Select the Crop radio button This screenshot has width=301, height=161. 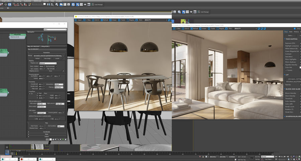pos(37,93)
